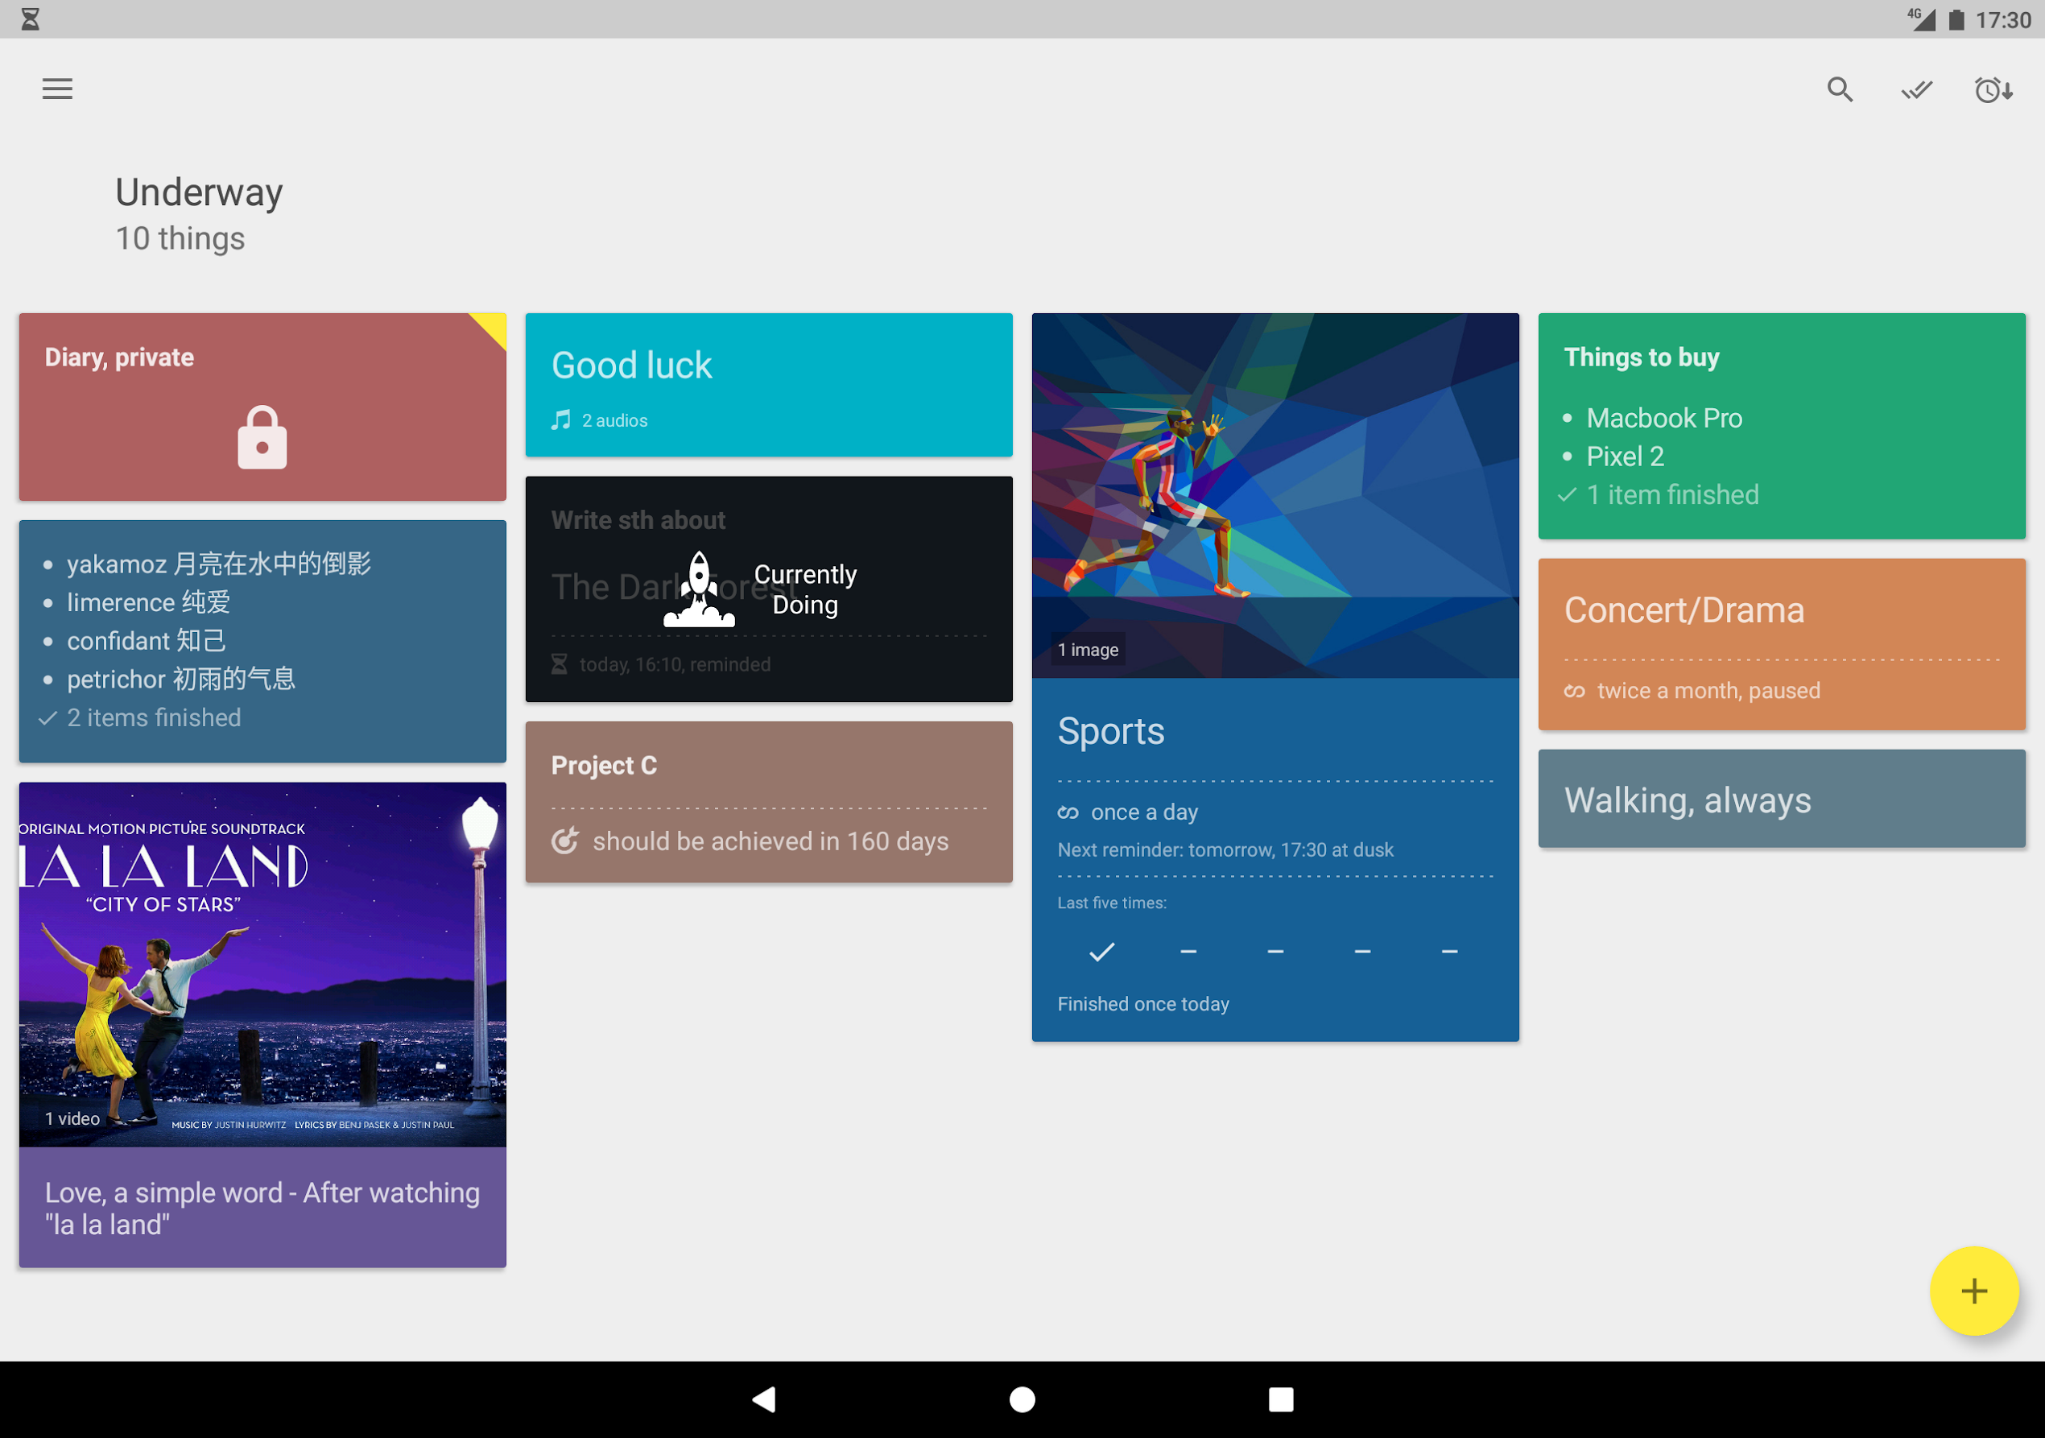Tap the Android back navigation button
This screenshot has height=1438, width=2045.
point(764,1399)
